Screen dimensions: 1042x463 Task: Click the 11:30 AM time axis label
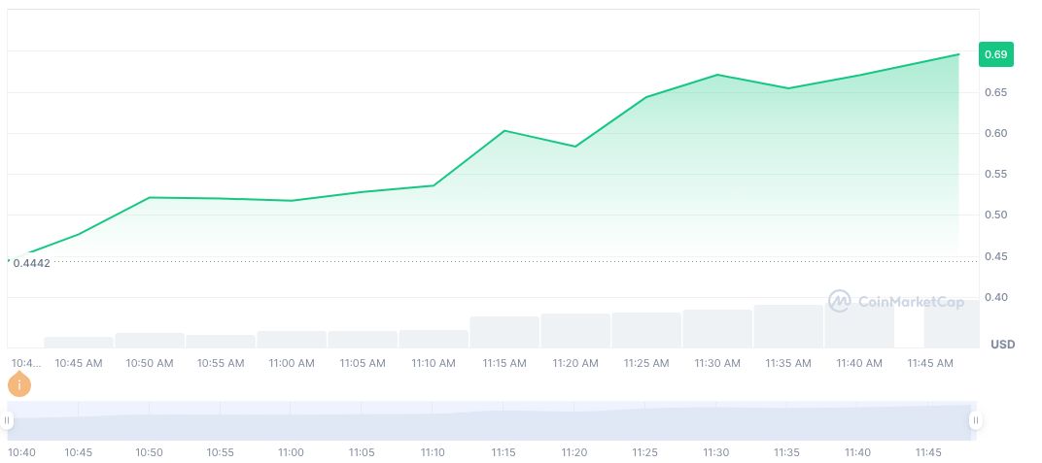717,363
